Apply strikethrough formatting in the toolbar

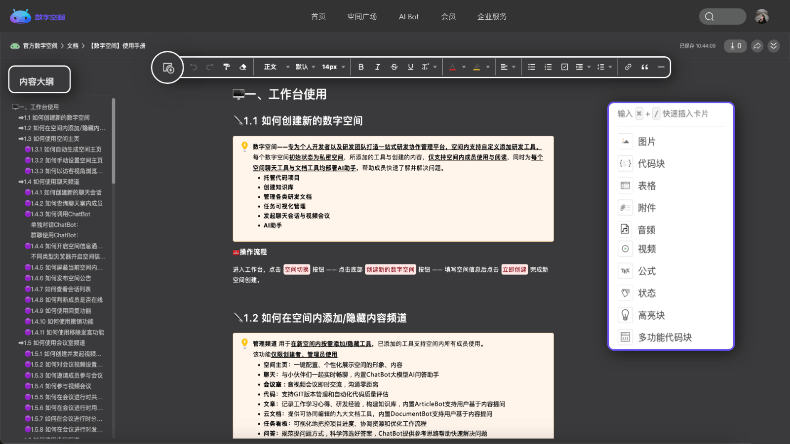pos(394,67)
